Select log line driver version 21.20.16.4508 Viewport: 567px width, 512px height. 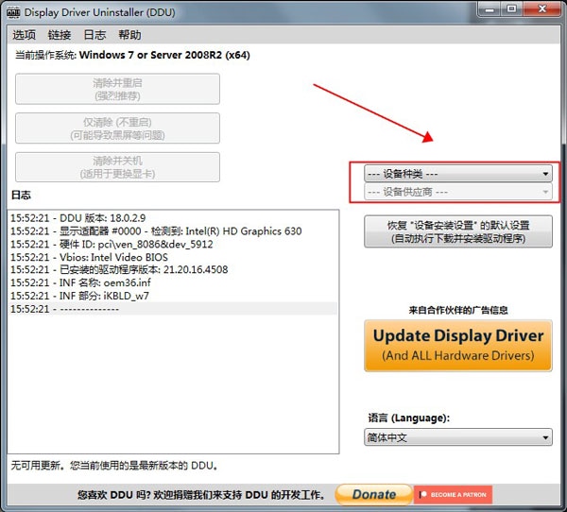point(174,270)
